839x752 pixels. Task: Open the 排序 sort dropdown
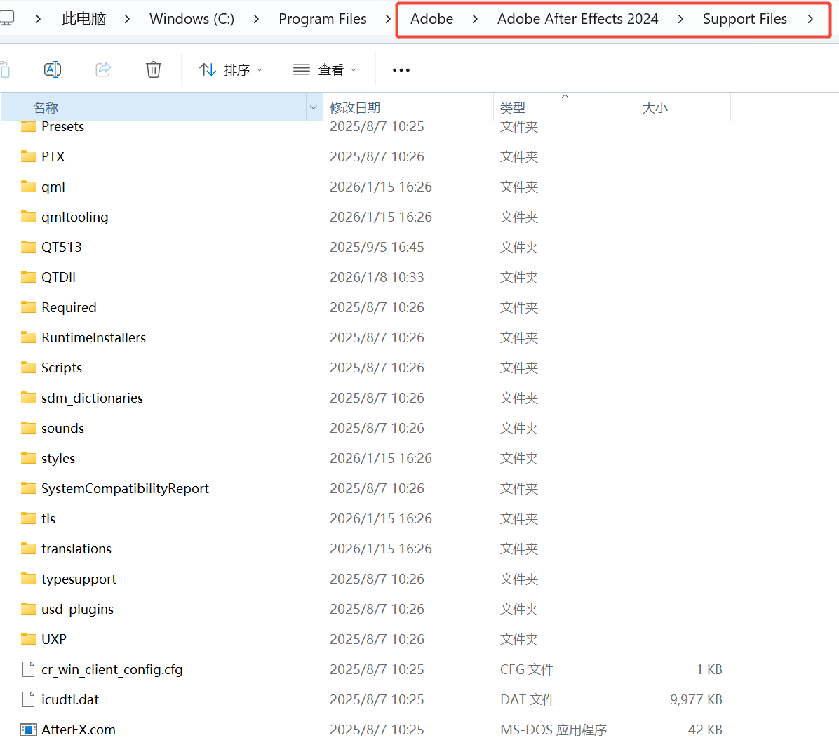[x=231, y=69]
